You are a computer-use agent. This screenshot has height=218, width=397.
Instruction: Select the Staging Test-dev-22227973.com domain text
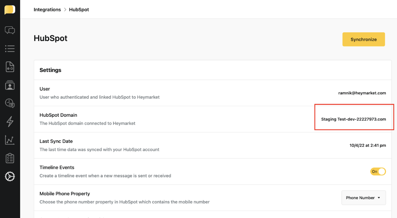click(353, 119)
